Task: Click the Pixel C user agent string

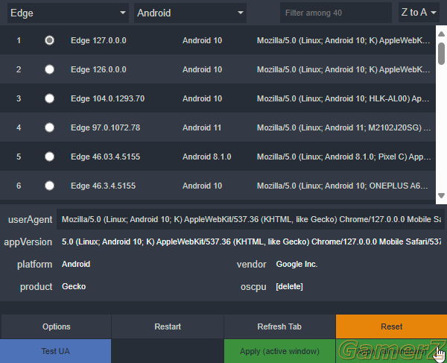Action: click(x=343, y=157)
